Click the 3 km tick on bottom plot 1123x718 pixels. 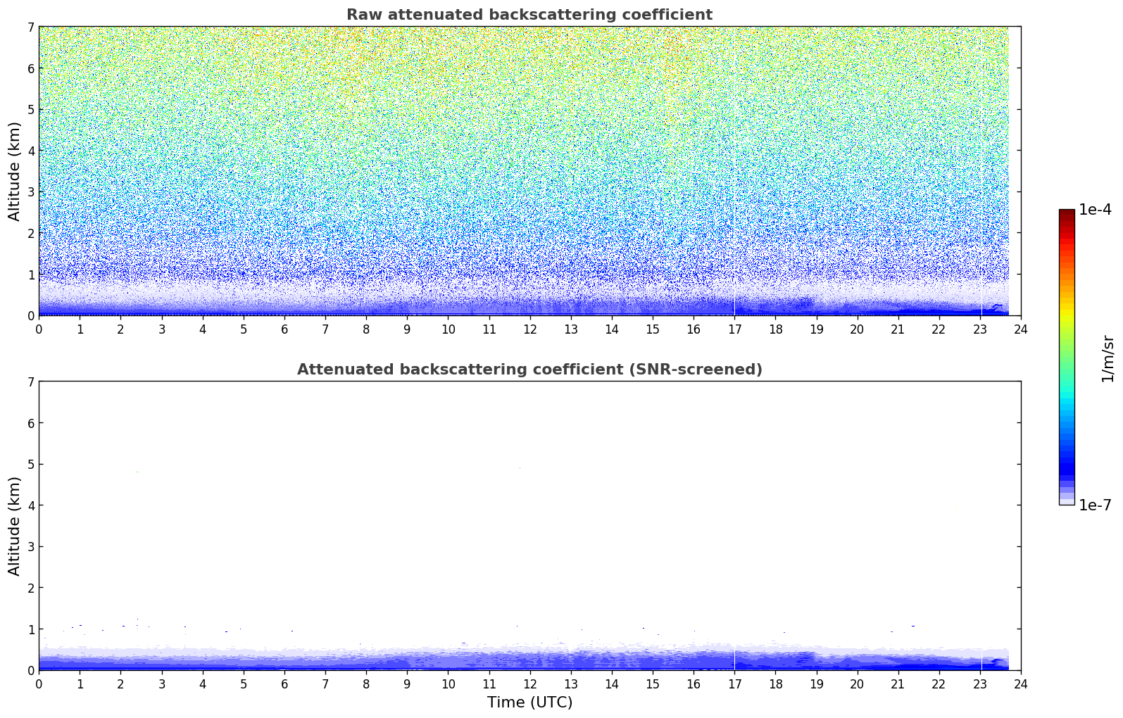coord(30,546)
